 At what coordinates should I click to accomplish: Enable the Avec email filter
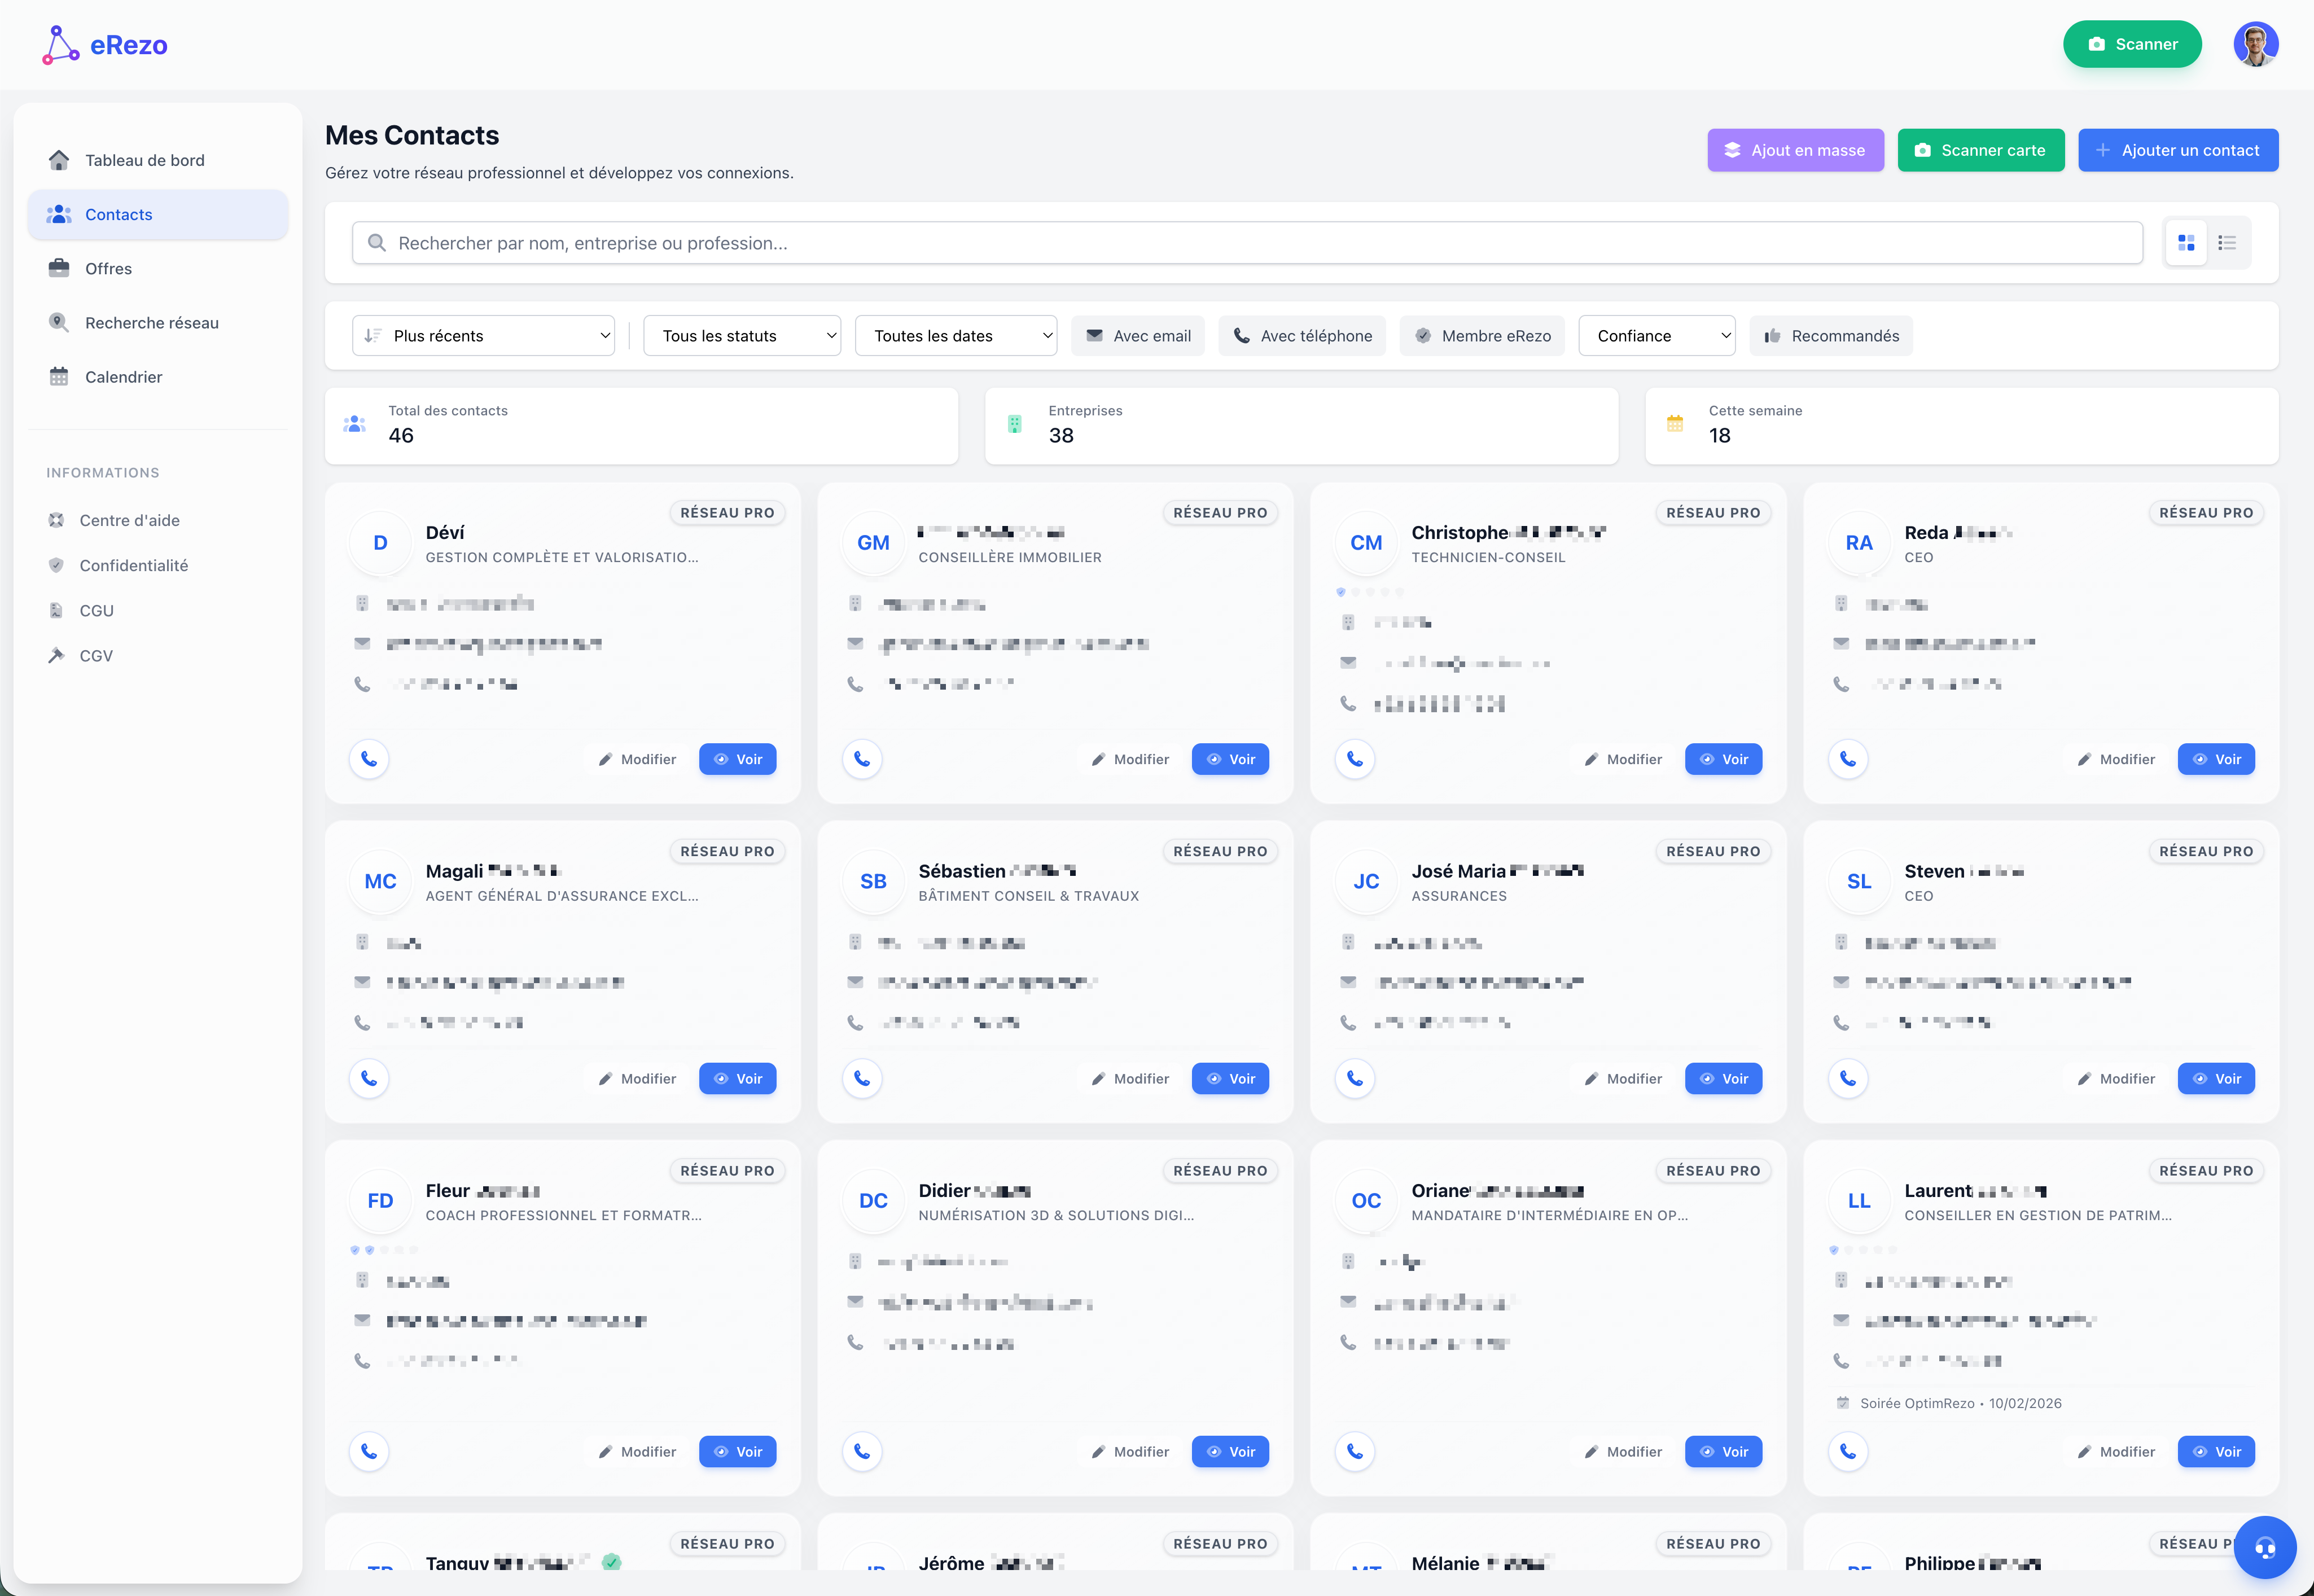tap(1138, 335)
